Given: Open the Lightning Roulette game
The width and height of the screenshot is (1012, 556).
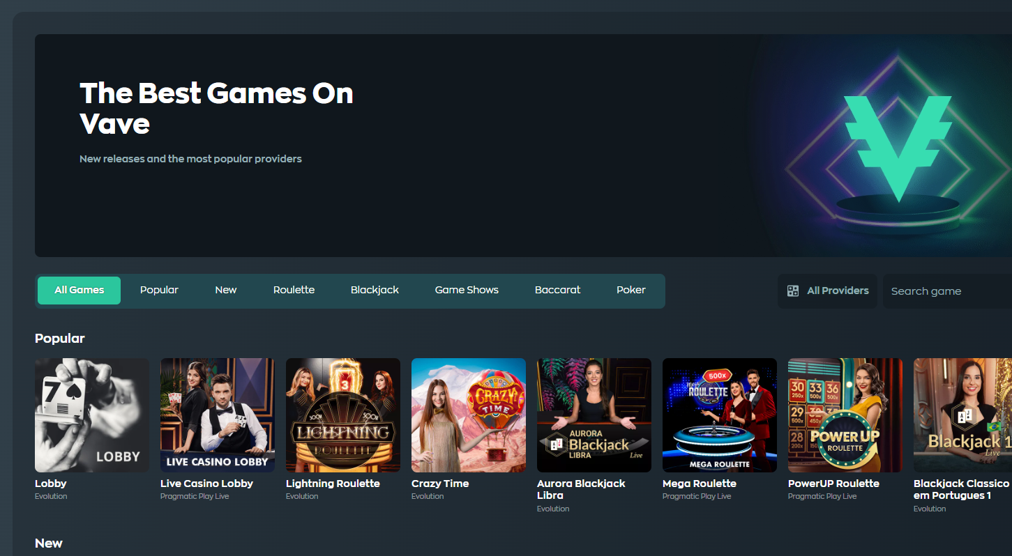Looking at the screenshot, I should click(x=342, y=415).
